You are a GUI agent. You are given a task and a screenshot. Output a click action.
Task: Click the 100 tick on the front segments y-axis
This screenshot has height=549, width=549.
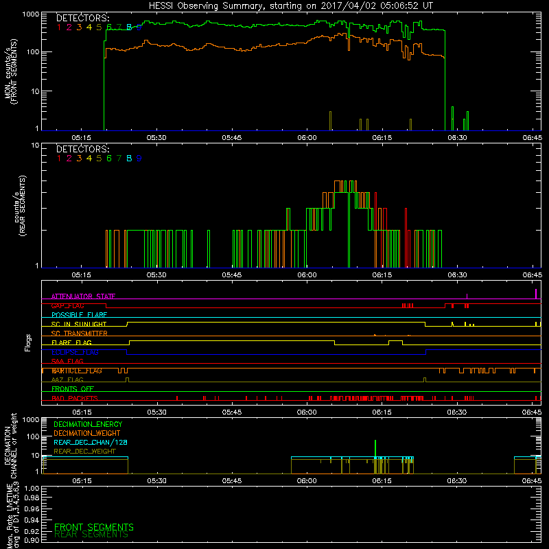pyautogui.click(x=32, y=52)
